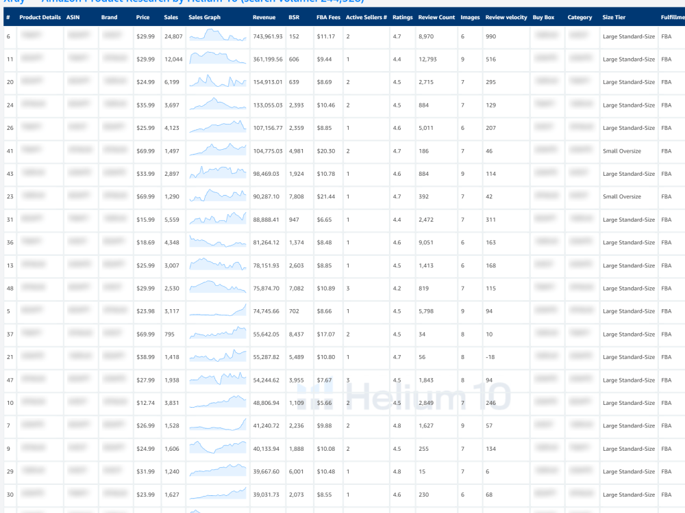Sort by Review velocity column header
The height and width of the screenshot is (513, 685).
[x=506, y=18]
